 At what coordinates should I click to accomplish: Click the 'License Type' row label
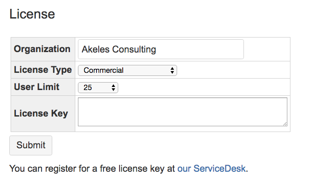pos(43,70)
